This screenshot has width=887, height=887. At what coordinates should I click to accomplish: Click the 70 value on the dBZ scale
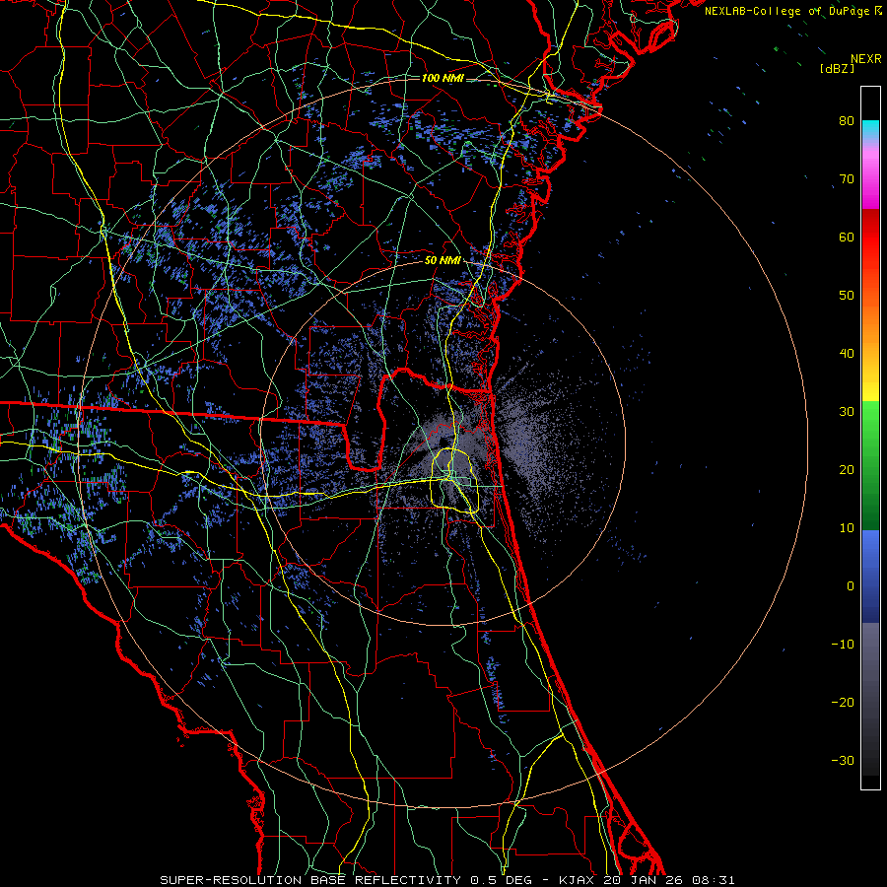coord(847,179)
